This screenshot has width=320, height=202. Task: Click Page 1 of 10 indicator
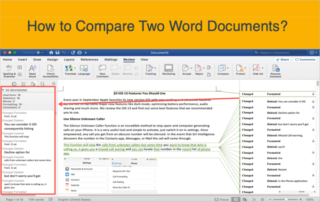[15, 200]
